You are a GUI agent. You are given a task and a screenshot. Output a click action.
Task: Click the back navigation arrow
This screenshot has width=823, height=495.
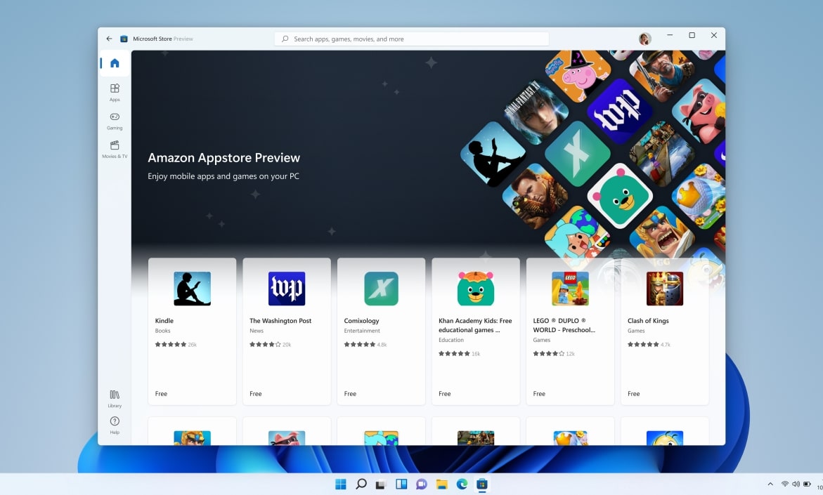click(109, 39)
